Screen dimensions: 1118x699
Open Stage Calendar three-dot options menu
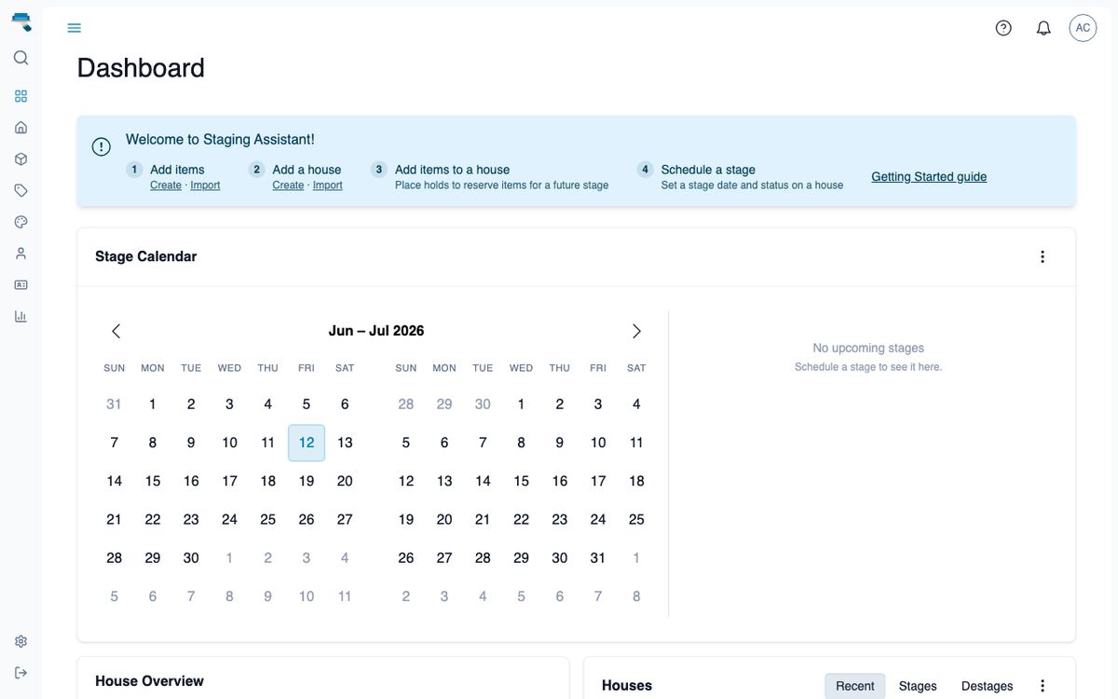click(x=1043, y=256)
